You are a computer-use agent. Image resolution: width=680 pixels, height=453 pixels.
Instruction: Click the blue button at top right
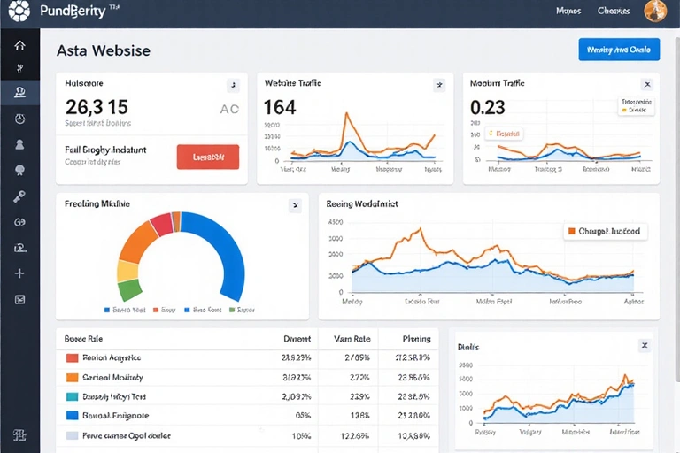coord(619,50)
